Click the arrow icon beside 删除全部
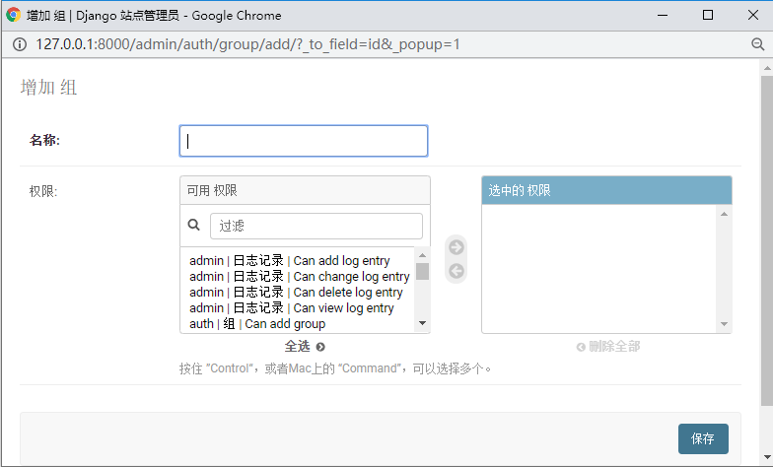This screenshot has width=773, height=467. click(581, 347)
